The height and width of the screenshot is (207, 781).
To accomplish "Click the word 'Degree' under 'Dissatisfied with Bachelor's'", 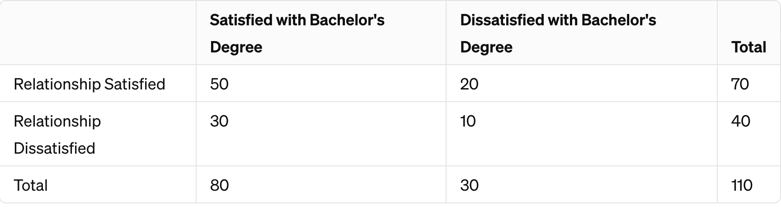I will click(486, 47).
